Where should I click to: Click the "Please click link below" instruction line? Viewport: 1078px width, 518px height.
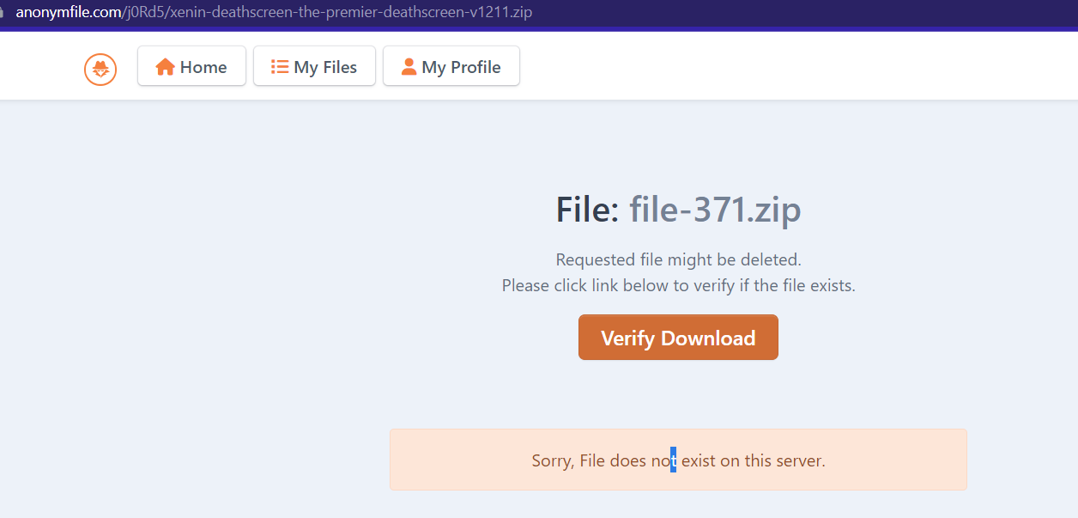678,285
